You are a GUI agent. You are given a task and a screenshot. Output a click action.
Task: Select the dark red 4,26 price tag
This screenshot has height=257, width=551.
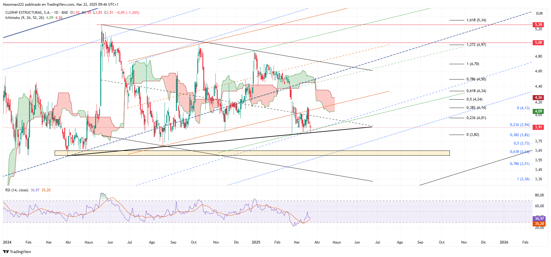[x=538, y=97]
